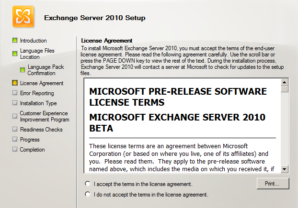Click the license scrollbar thumb
This screenshot has width=298, height=208.
[285, 88]
